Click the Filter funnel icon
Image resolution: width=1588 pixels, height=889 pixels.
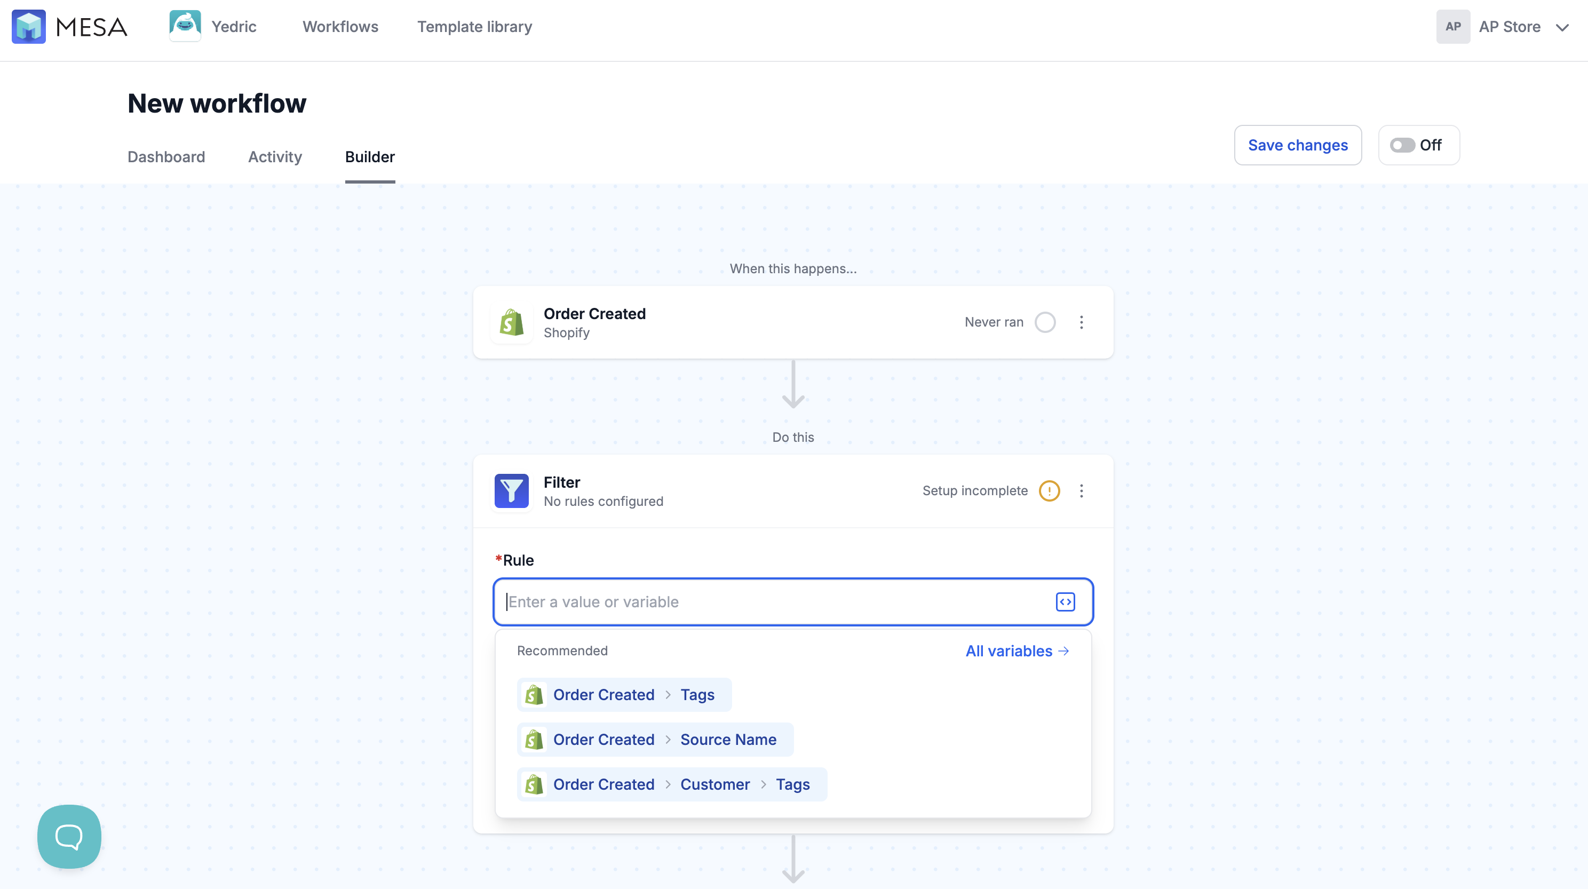point(512,491)
